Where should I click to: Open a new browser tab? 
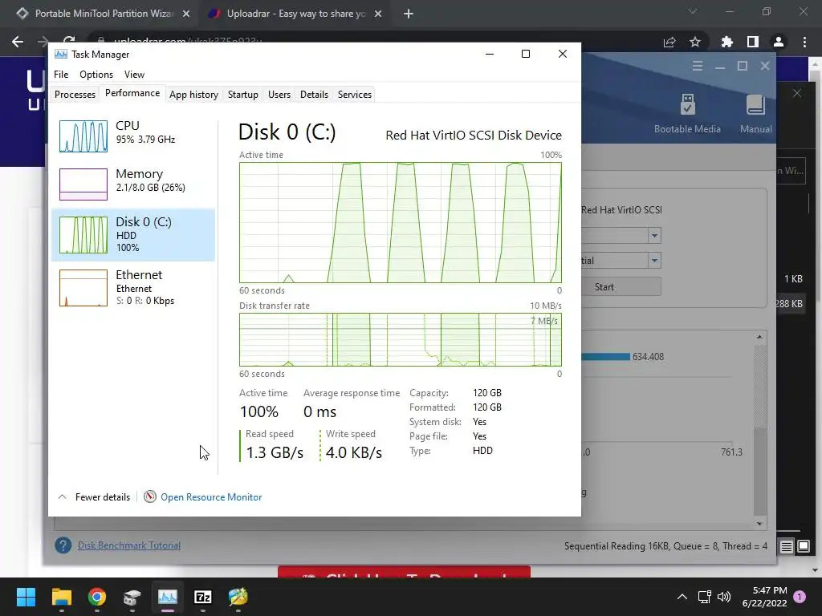[x=409, y=14]
